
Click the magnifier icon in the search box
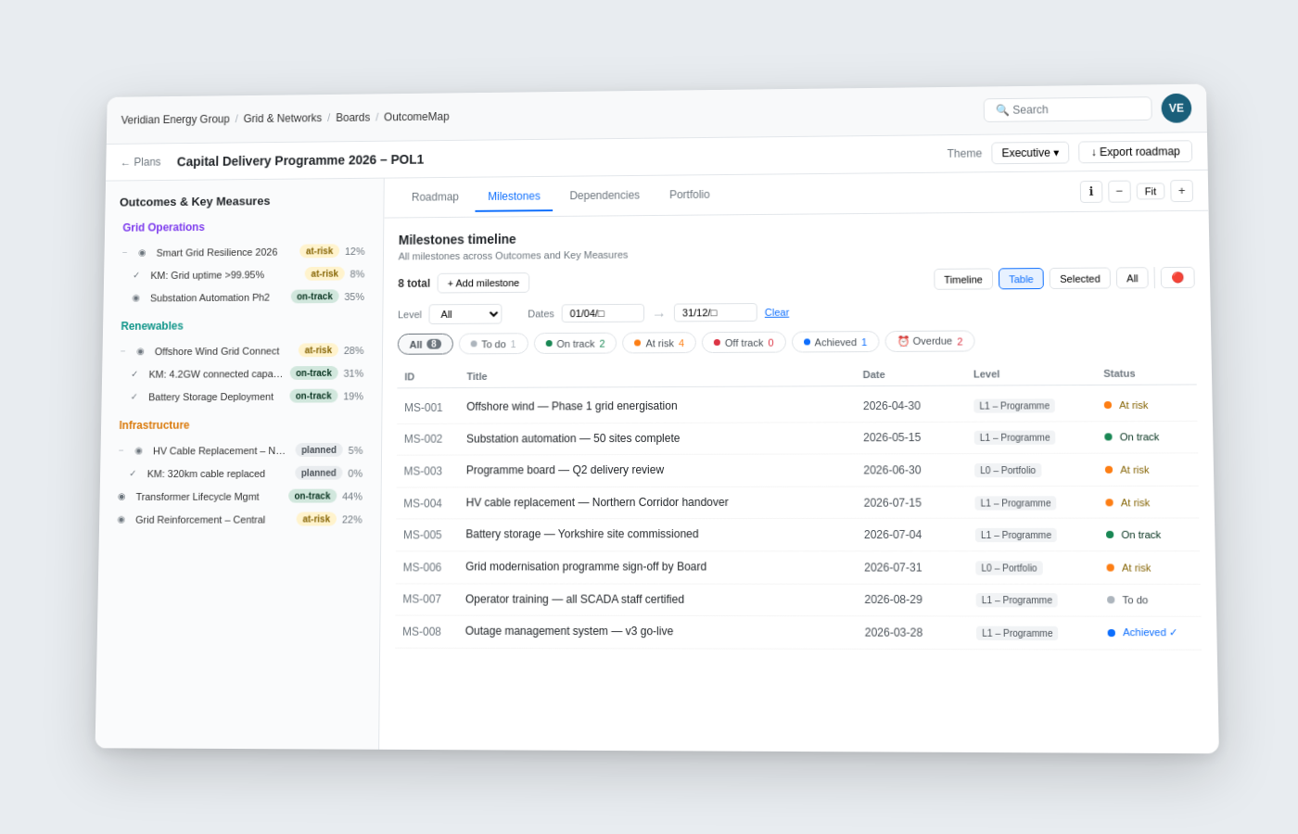(x=1001, y=109)
